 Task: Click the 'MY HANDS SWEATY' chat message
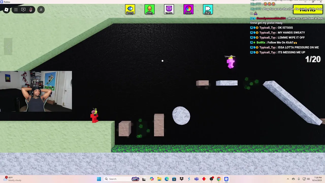pos(278,33)
